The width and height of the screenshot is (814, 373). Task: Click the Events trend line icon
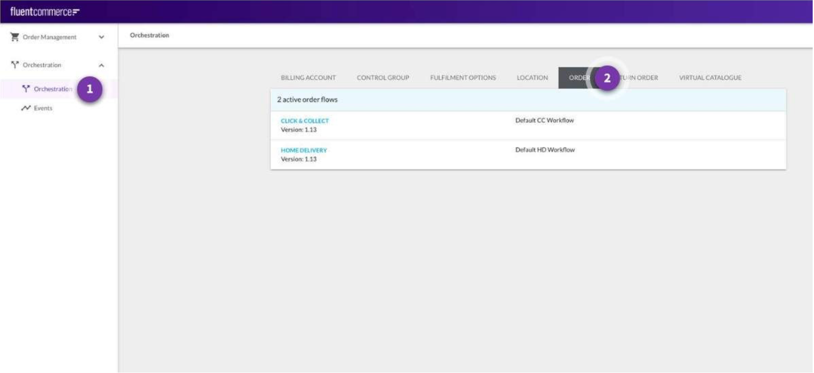(26, 108)
